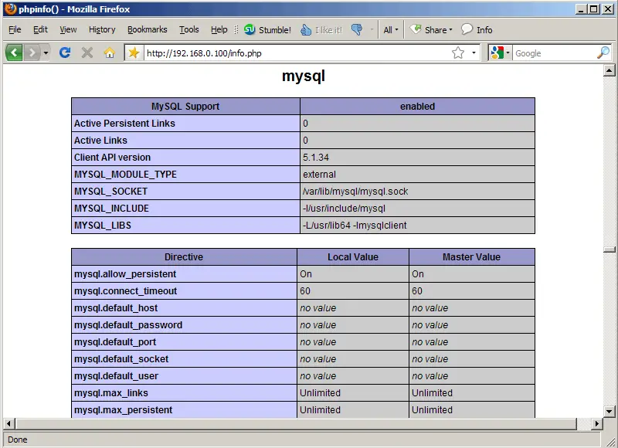Image resolution: width=618 pixels, height=448 pixels.
Task: Click the StumbleUpon Stumble! button
Action: (x=267, y=29)
